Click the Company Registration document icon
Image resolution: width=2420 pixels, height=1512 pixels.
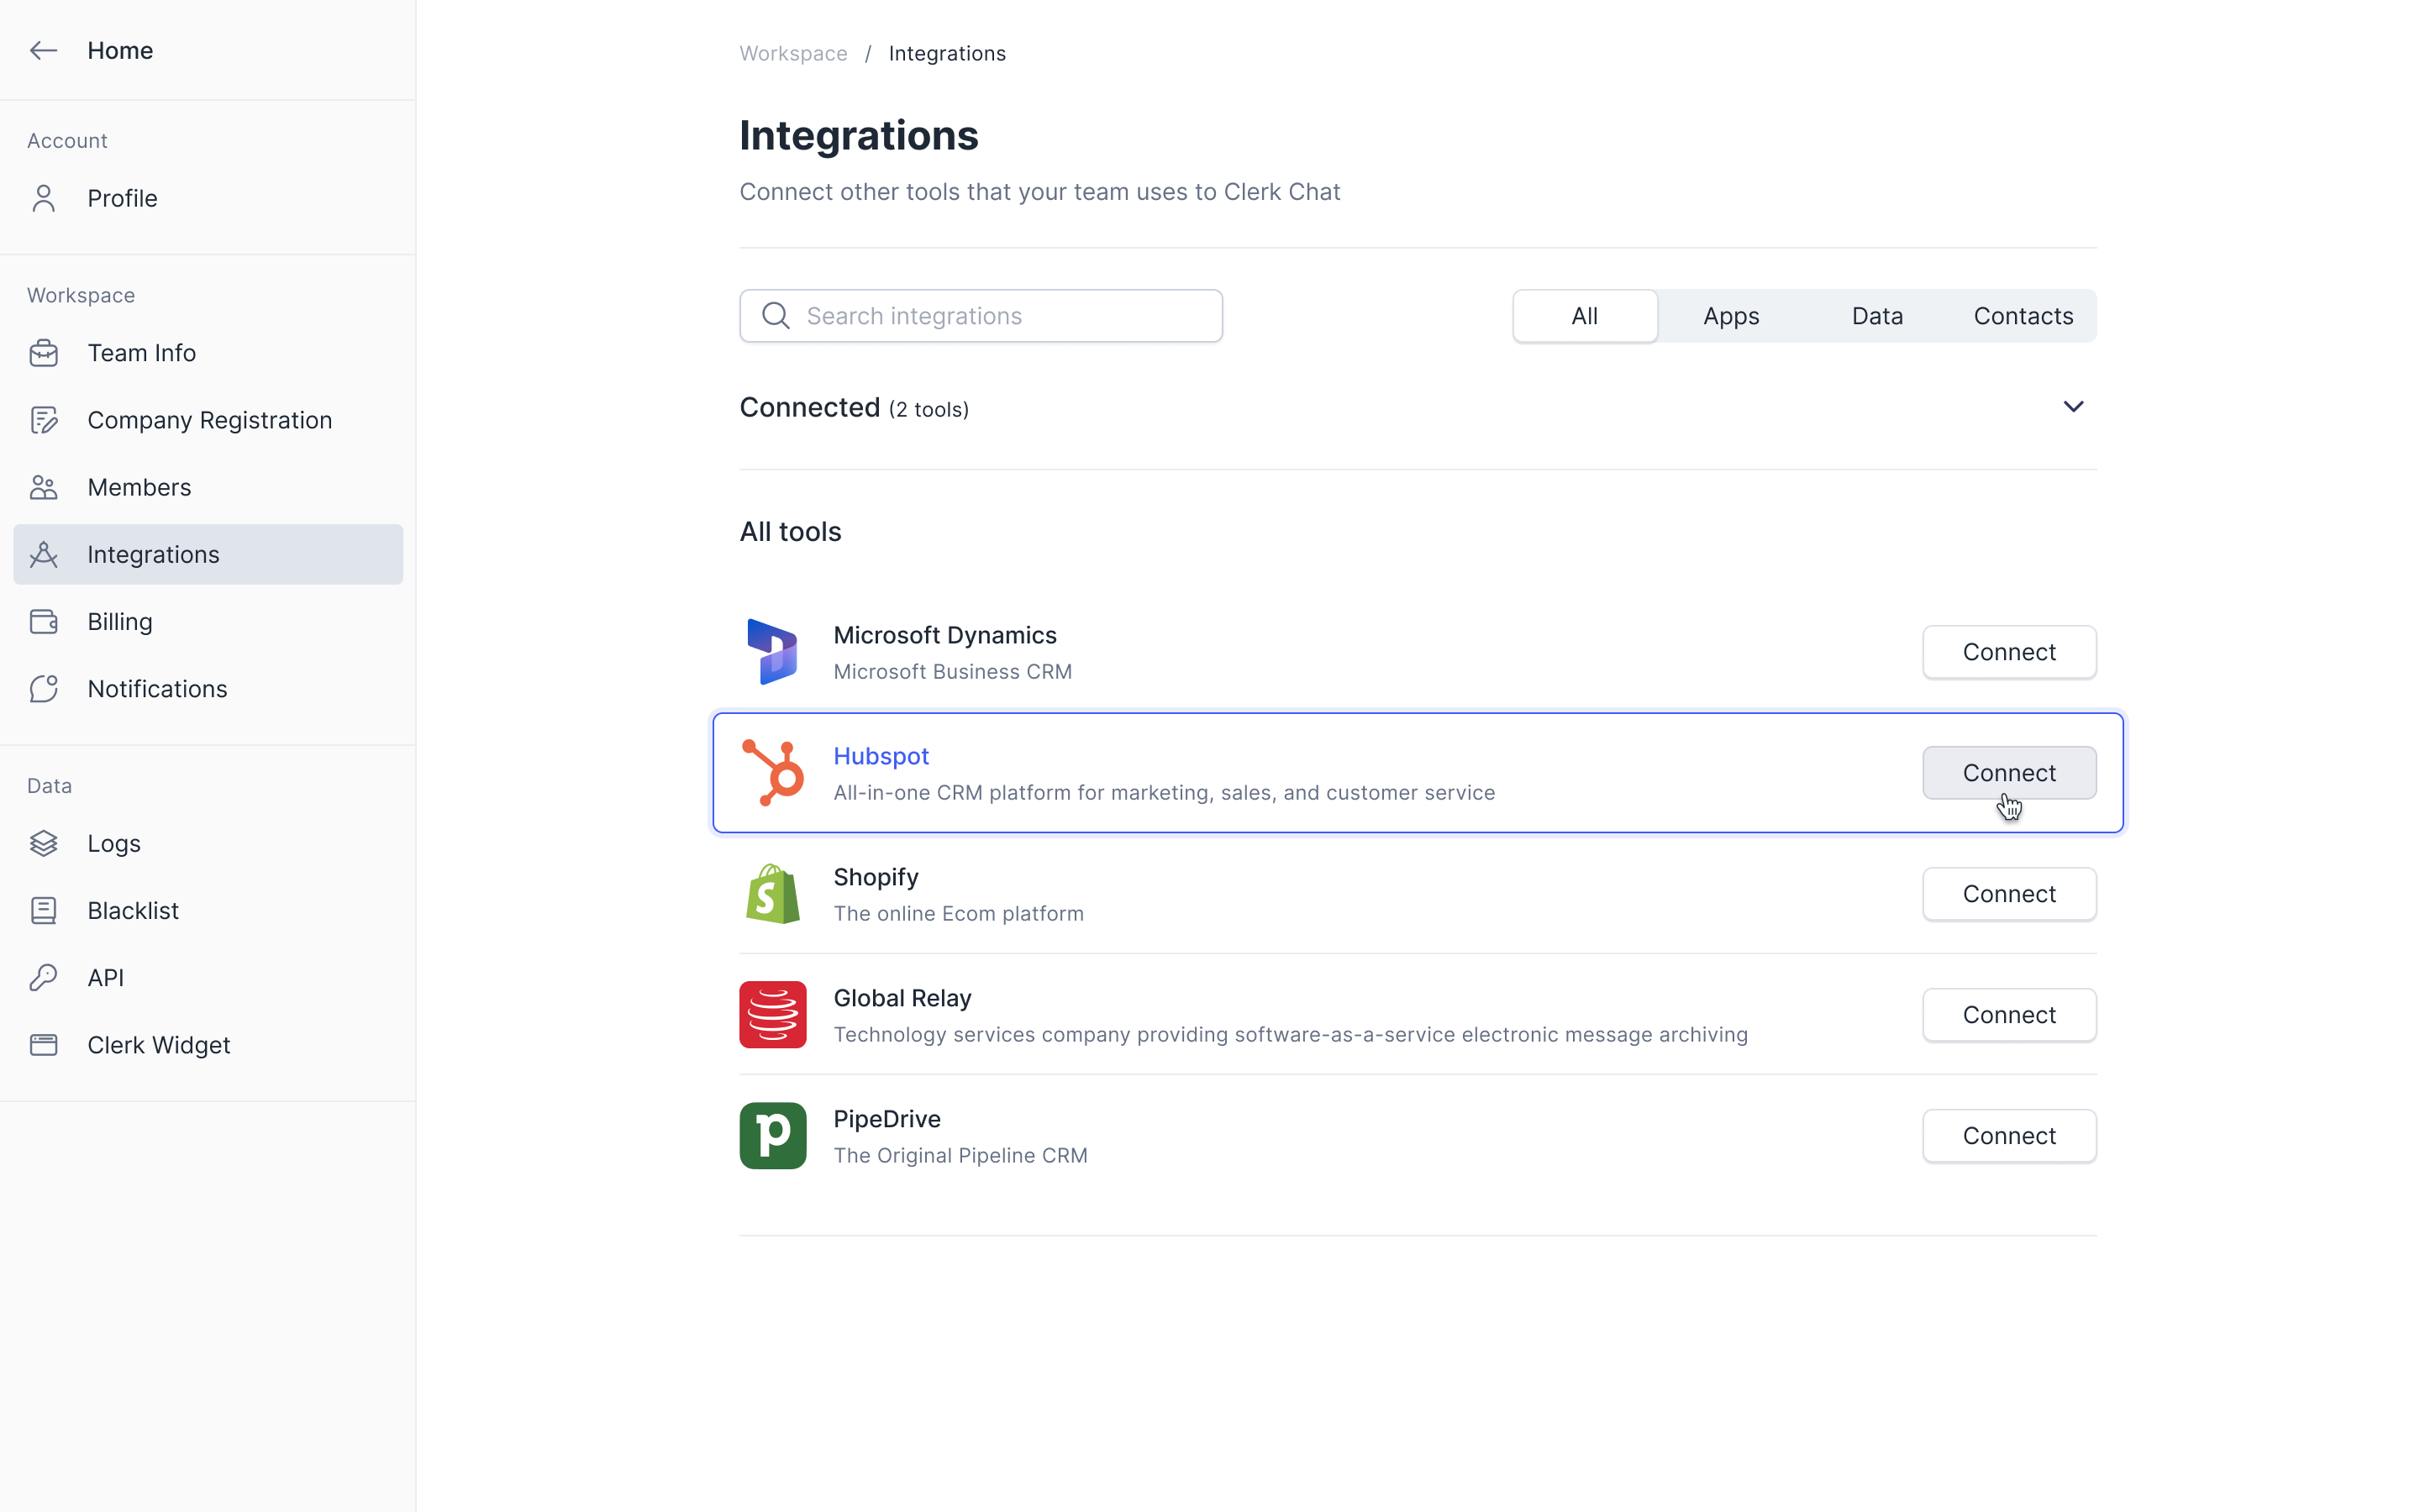coord(43,420)
